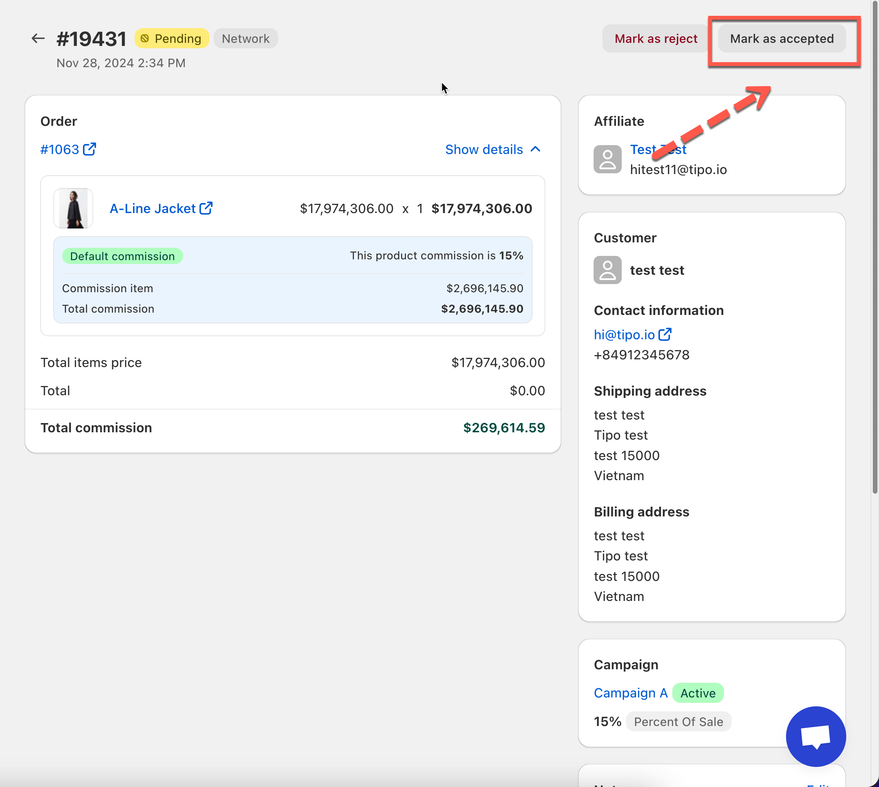Open affiliate Test Test profile link
Viewport: 879px width, 787px height.
click(x=644, y=149)
